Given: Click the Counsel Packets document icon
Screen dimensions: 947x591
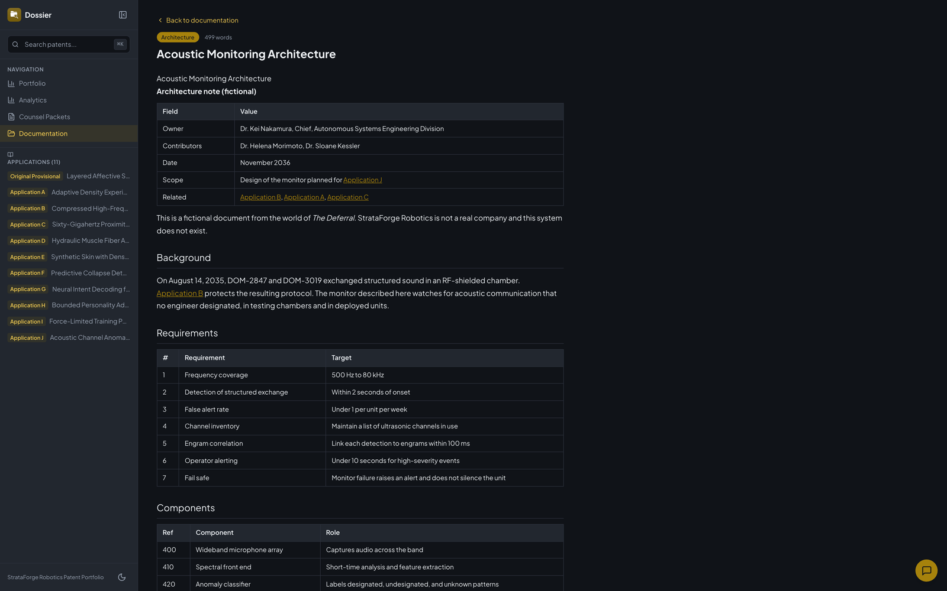Looking at the screenshot, I should coord(11,117).
